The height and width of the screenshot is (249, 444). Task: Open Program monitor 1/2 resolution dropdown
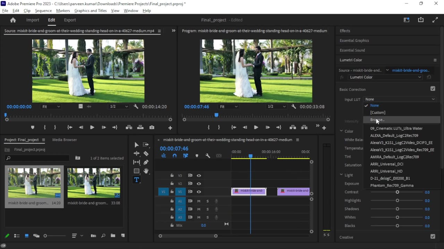[276, 107]
